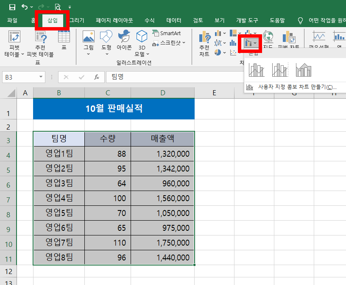Click the Print Preview icon in quick access toolbar
The height and width of the screenshot is (285, 346).
click(x=58, y=7)
